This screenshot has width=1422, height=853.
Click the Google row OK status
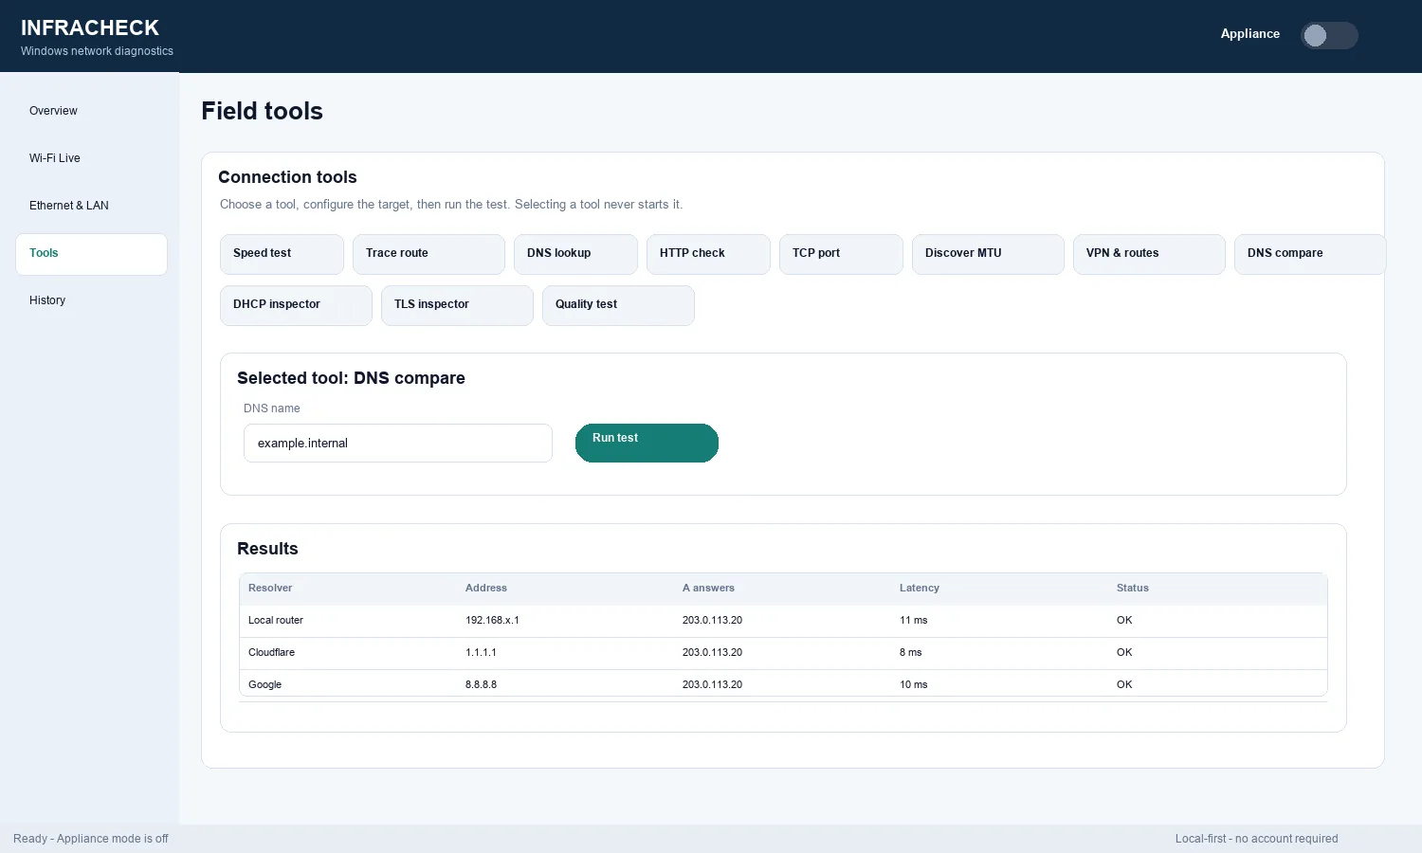point(1124,684)
